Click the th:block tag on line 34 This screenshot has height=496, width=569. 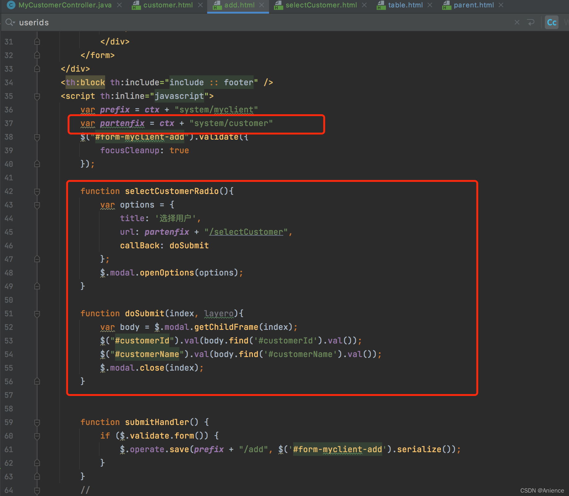[85, 82]
